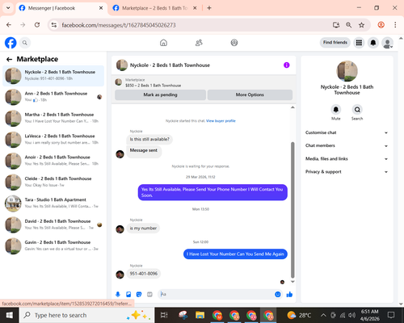View site information icon in address bar
Screen dimensions: 404x323
tap(54, 25)
